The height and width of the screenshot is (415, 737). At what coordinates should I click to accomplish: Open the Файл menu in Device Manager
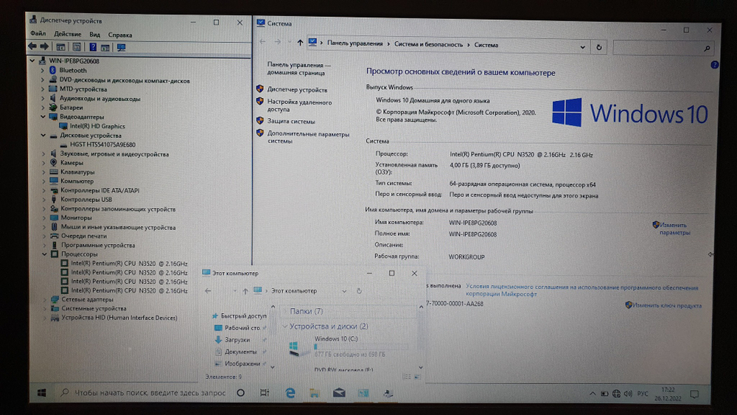click(x=38, y=33)
